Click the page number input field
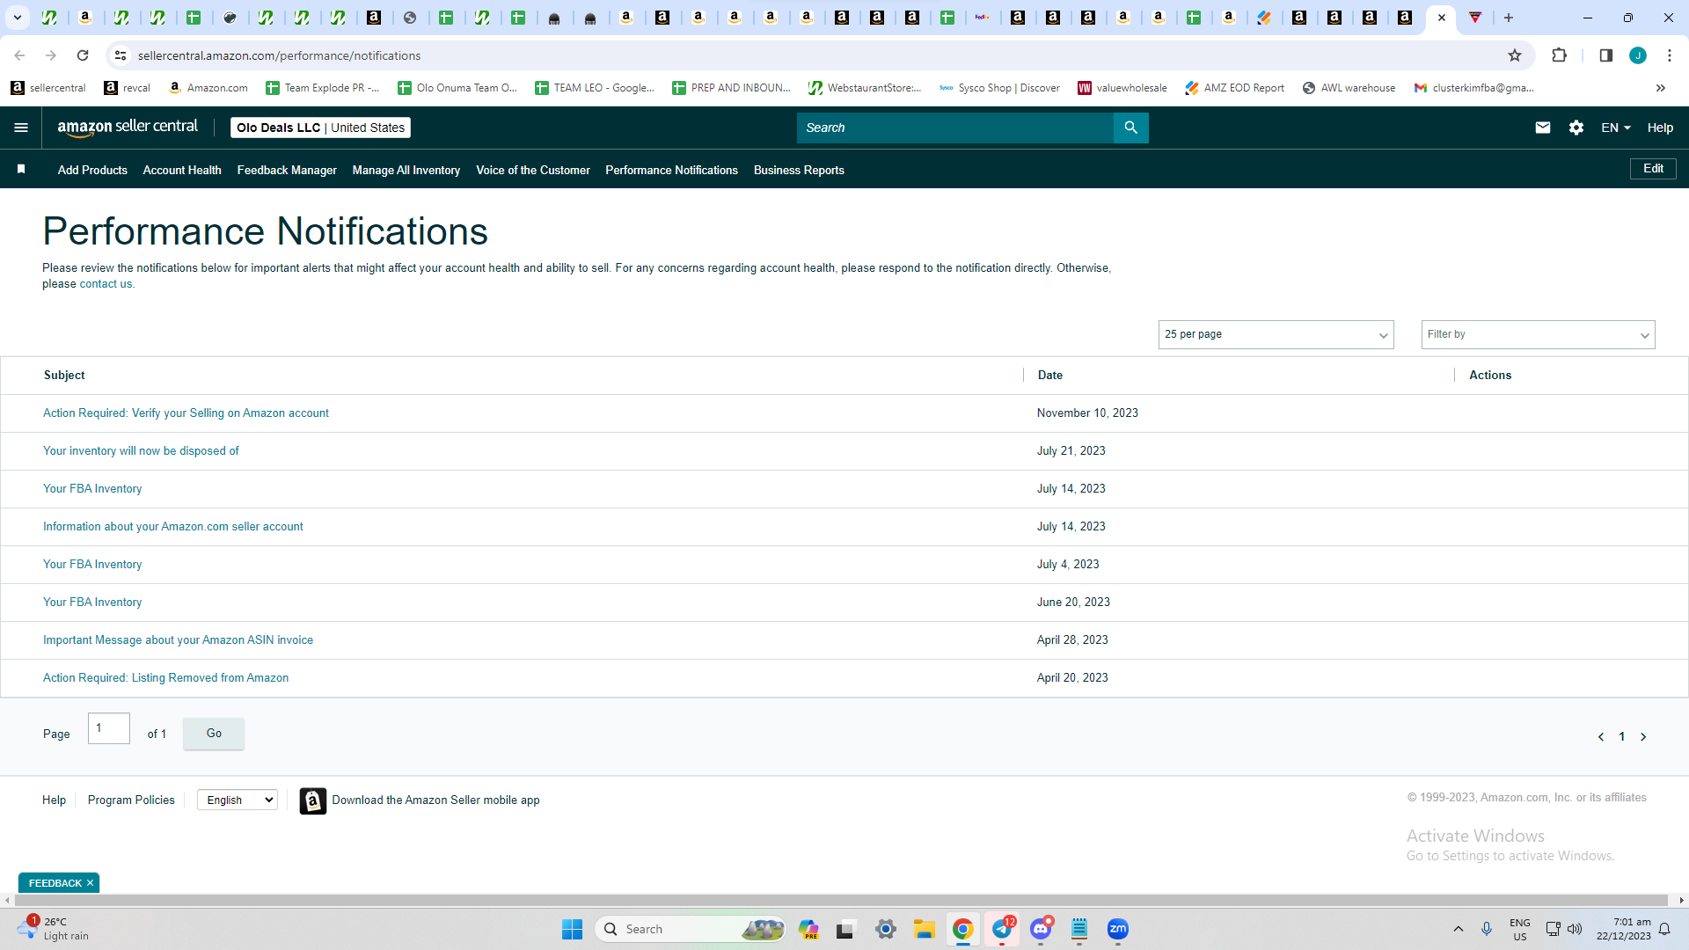The image size is (1689, 950). [109, 728]
